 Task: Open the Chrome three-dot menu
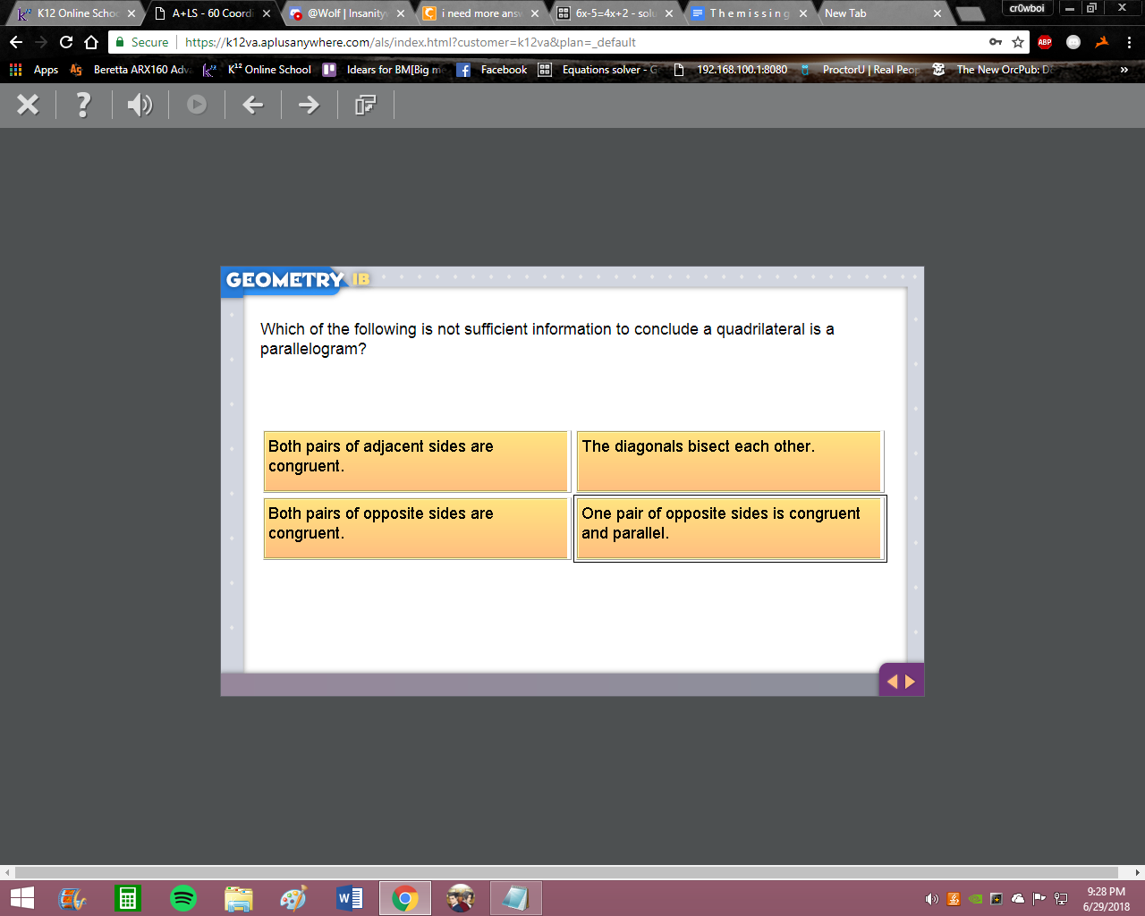[1129, 42]
